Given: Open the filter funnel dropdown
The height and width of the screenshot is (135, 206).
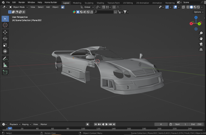Looking at the screenshot, I should pos(126,12).
